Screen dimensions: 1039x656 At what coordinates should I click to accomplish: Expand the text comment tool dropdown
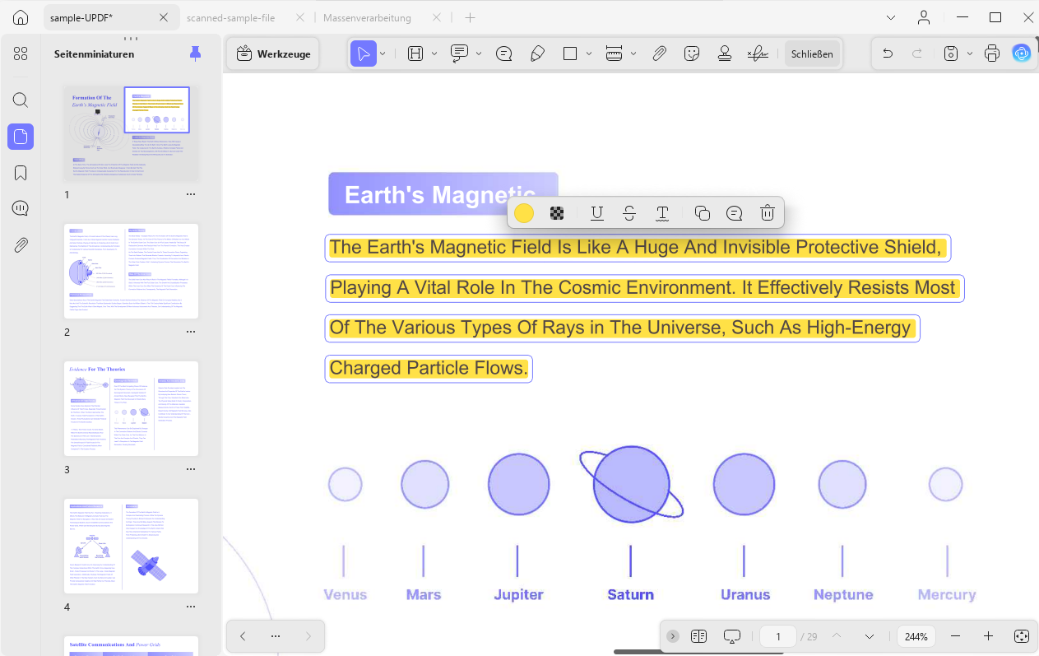click(479, 54)
